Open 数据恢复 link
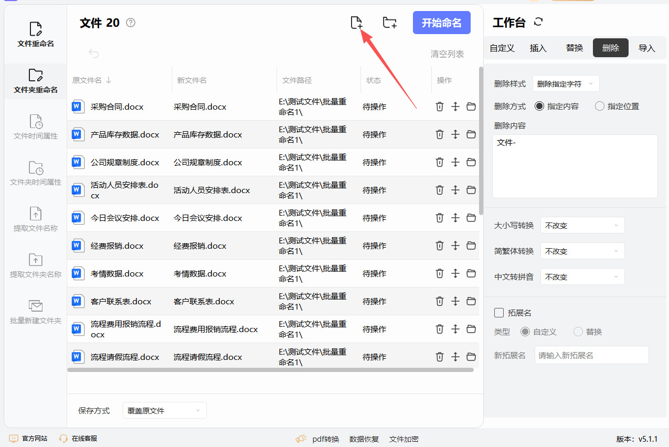669x447 pixels. pyautogui.click(x=364, y=439)
